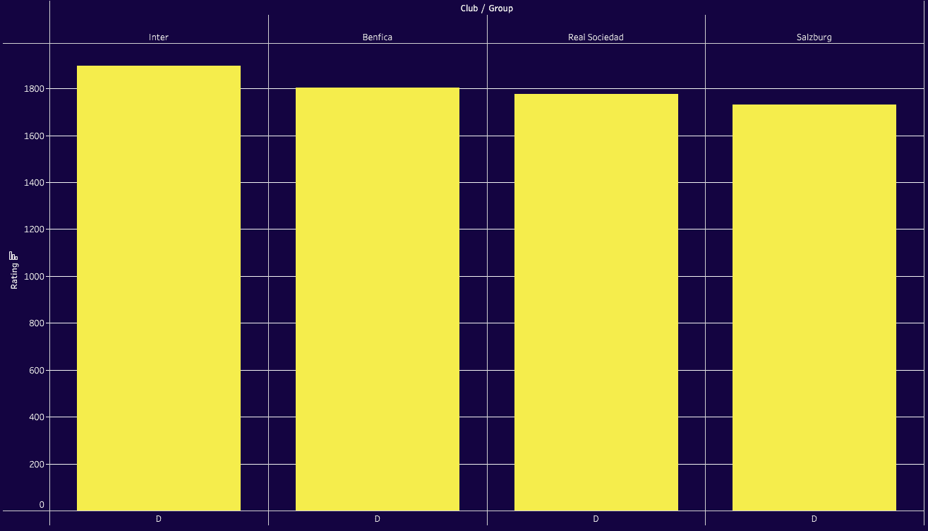The height and width of the screenshot is (531, 928).
Task: Click the 1600 axis tick label
Action: click(34, 136)
